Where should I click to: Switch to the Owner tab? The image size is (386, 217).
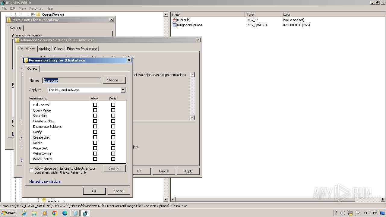pos(59,49)
